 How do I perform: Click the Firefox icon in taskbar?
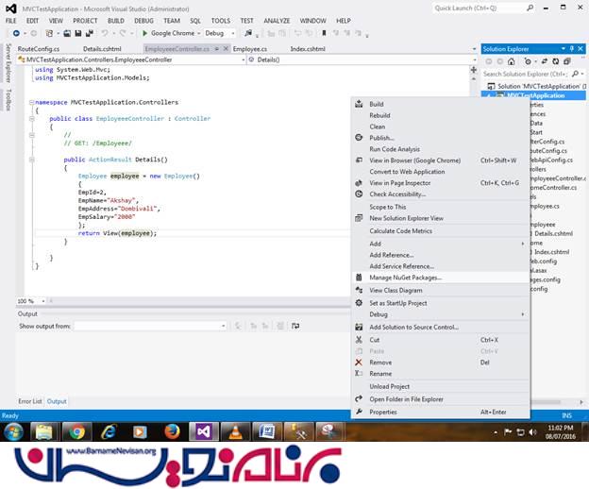[x=171, y=431]
